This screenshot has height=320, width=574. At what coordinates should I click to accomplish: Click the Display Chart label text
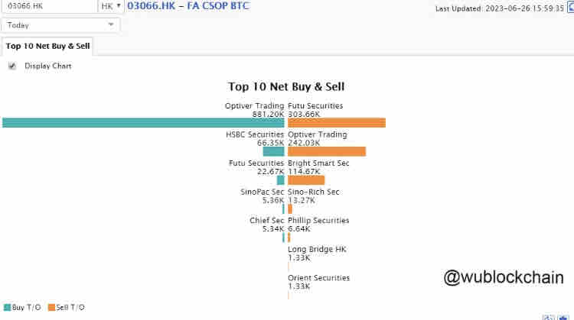tap(48, 66)
